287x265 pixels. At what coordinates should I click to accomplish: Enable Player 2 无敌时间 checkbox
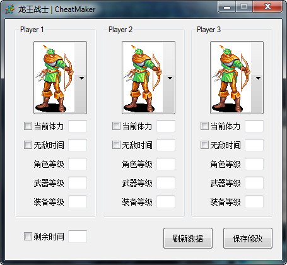(x=116, y=145)
